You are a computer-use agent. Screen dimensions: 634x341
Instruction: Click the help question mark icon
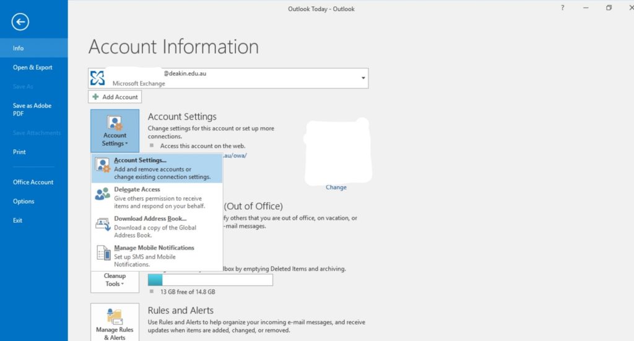coord(562,7)
